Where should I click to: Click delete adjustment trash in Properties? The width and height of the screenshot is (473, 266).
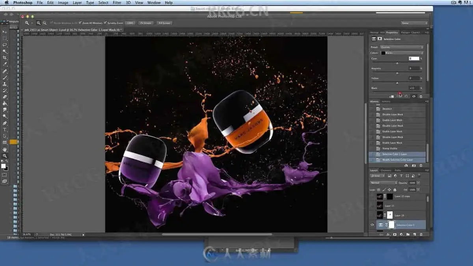tap(421, 96)
